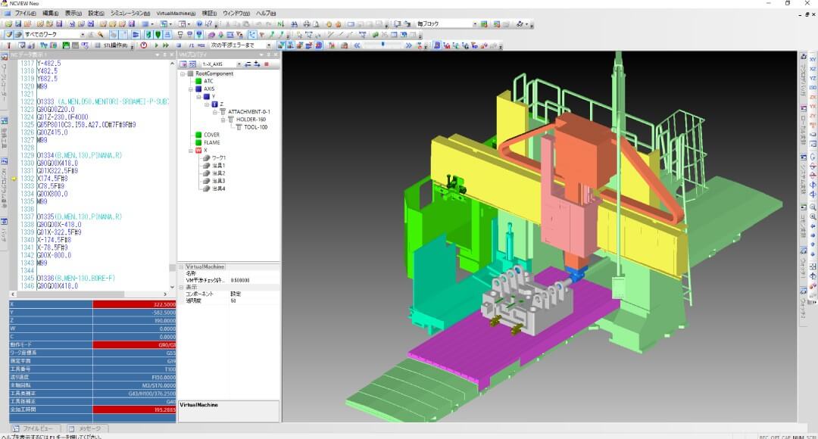Toggle the green COVER component box
Image resolution: width=818 pixels, height=439 pixels.
(x=198, y=135)
